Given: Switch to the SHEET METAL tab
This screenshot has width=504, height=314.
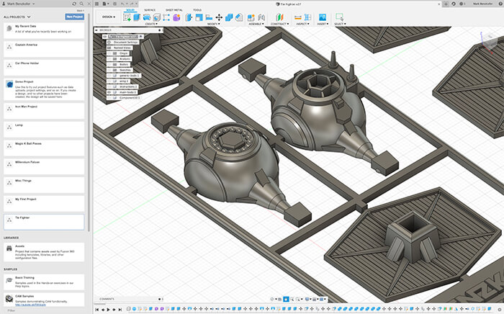Looking at the screenshot, I should point(174,10).
